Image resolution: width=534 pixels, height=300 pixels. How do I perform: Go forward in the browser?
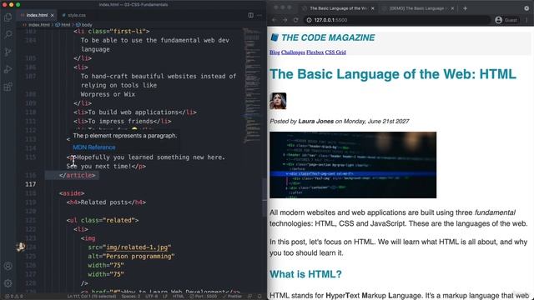click(285, 20)
